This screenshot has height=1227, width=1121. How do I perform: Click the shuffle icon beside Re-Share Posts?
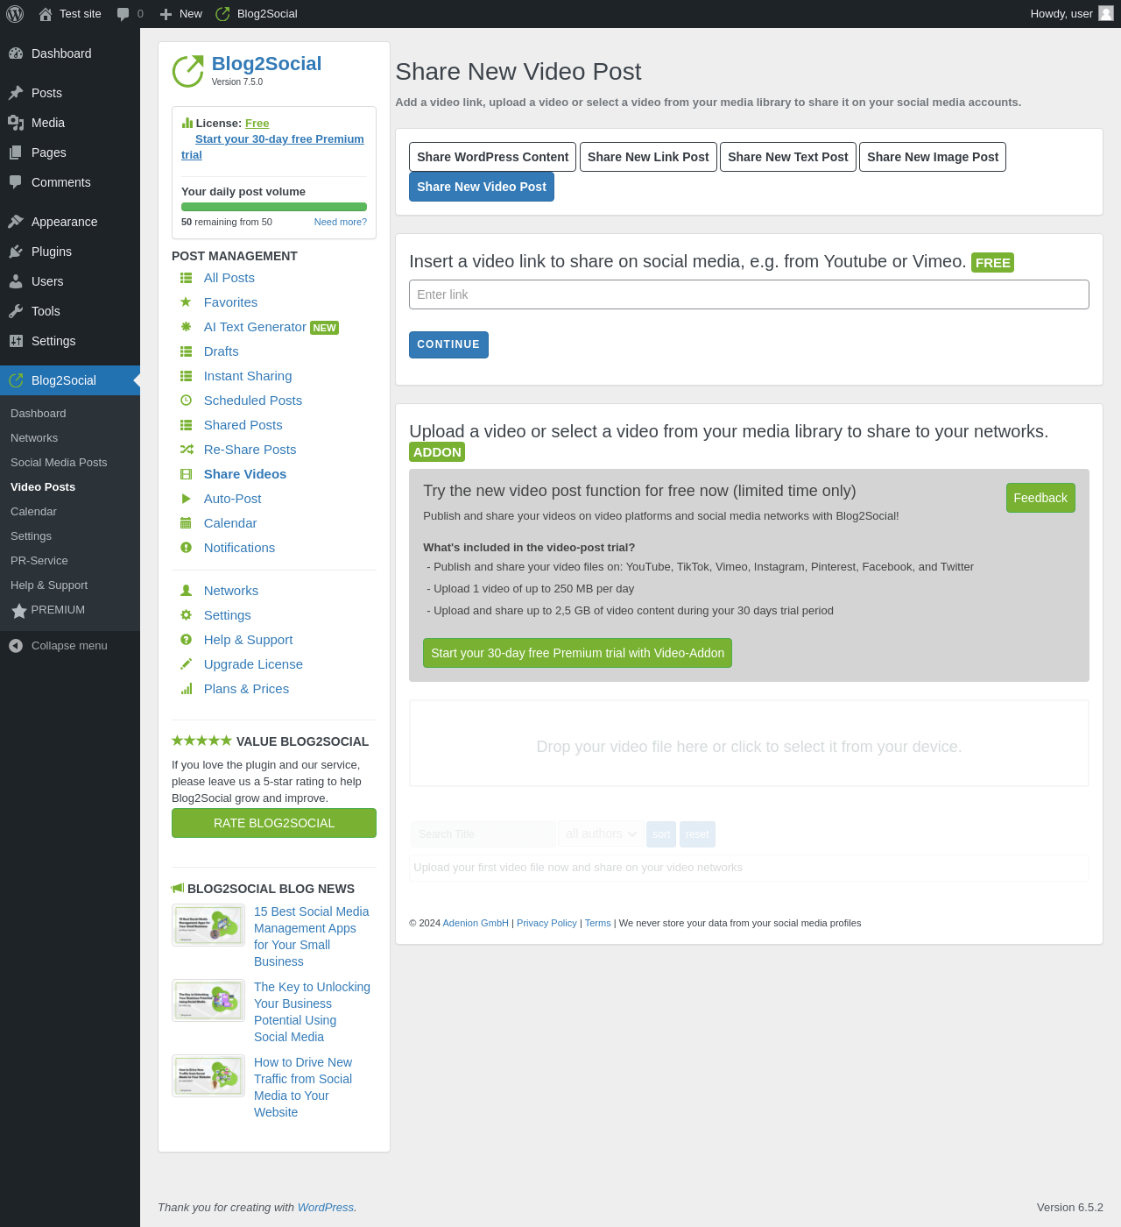coord(187,450)
